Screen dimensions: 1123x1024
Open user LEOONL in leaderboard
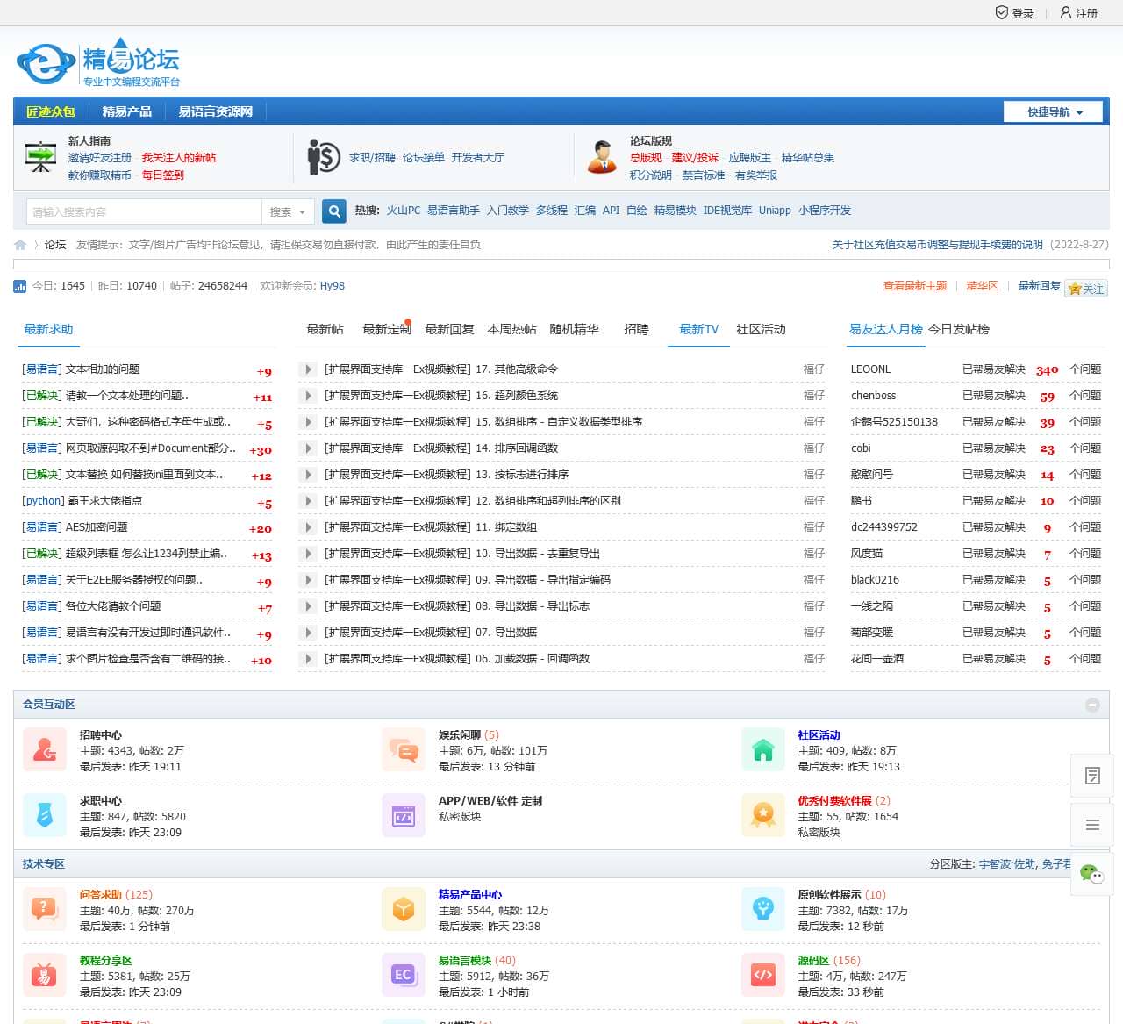click(x=870, y=369)
